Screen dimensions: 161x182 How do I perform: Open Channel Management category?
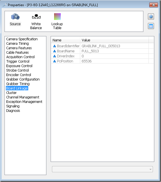(x=23, y=97)
